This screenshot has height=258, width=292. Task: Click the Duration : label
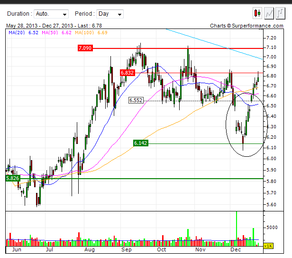(x=20, y=14)
